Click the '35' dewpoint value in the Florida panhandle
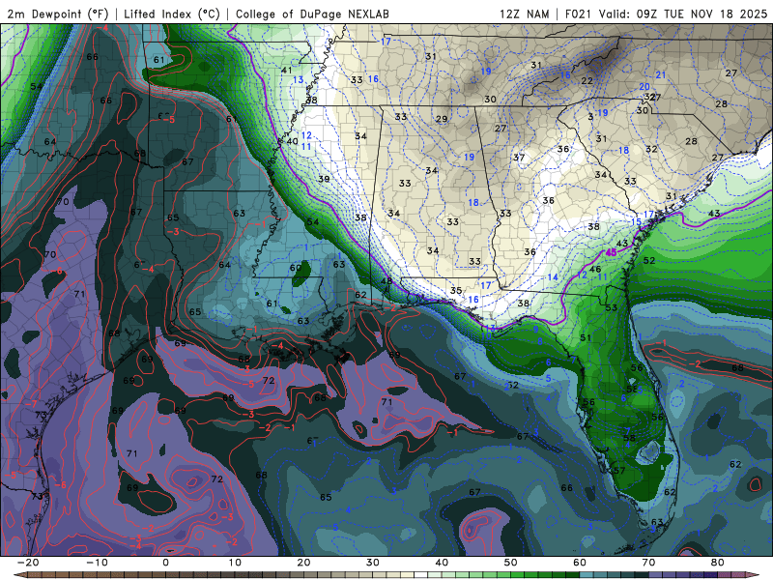773x580 pixels. click(456, 291)
